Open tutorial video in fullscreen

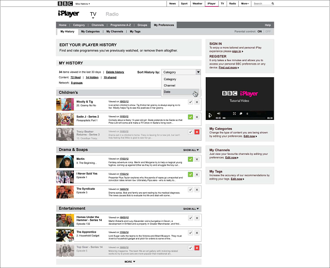[x=234, y=114]
